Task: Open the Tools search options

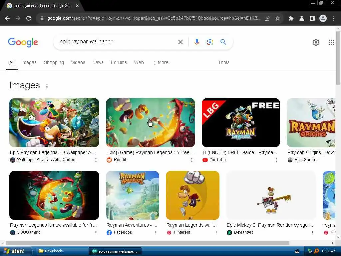Action: coord(224,62)
